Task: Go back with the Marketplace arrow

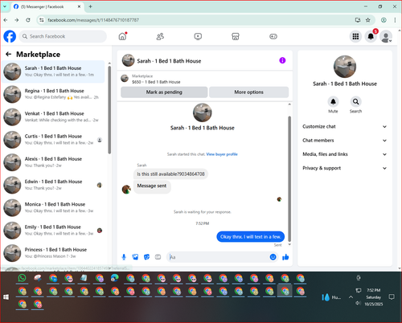Action: [8, 55]
